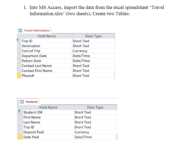Select the Phone# field name cell
Viewport: 180px width, 152px height.
click(x=47, y=76)
